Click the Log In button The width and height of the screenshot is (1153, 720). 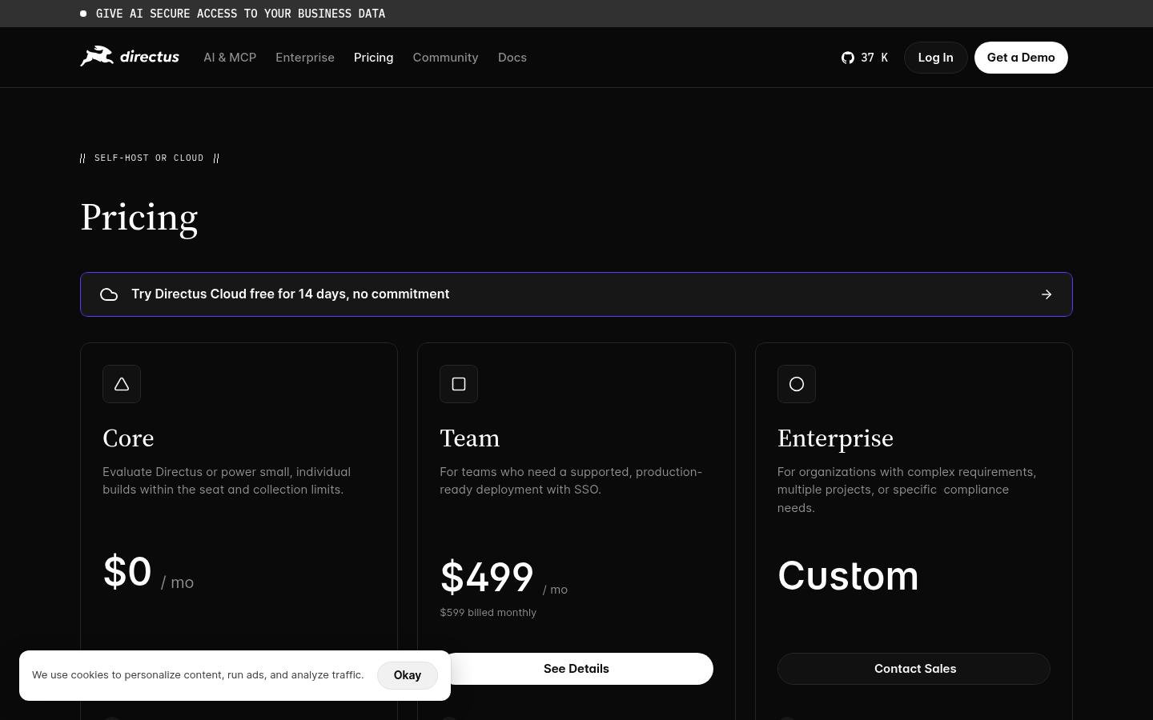click(936, 58)
